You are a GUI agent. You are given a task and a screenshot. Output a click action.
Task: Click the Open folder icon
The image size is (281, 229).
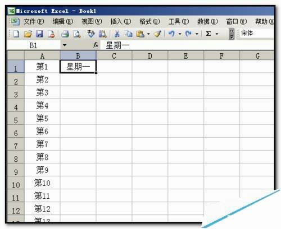click(28, 34)
